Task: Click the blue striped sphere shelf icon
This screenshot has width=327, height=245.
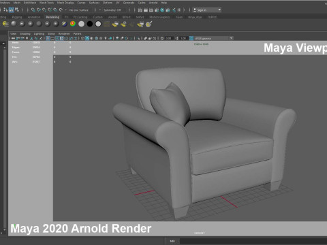Action: 65,24
